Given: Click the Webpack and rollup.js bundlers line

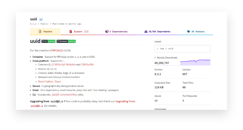Looking at the screenshot, I should pyautogui.click(x=59, y=77).
